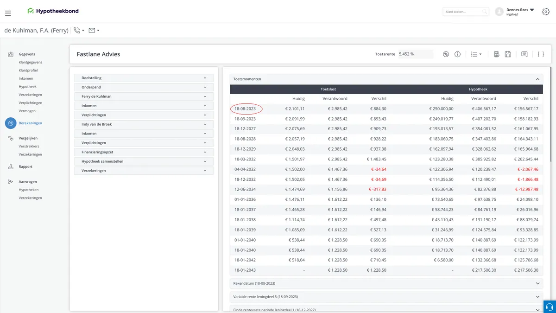556x313 pixels.
Task: Expand the Indy van de Broek section
Action: click(x=144, y=124)
